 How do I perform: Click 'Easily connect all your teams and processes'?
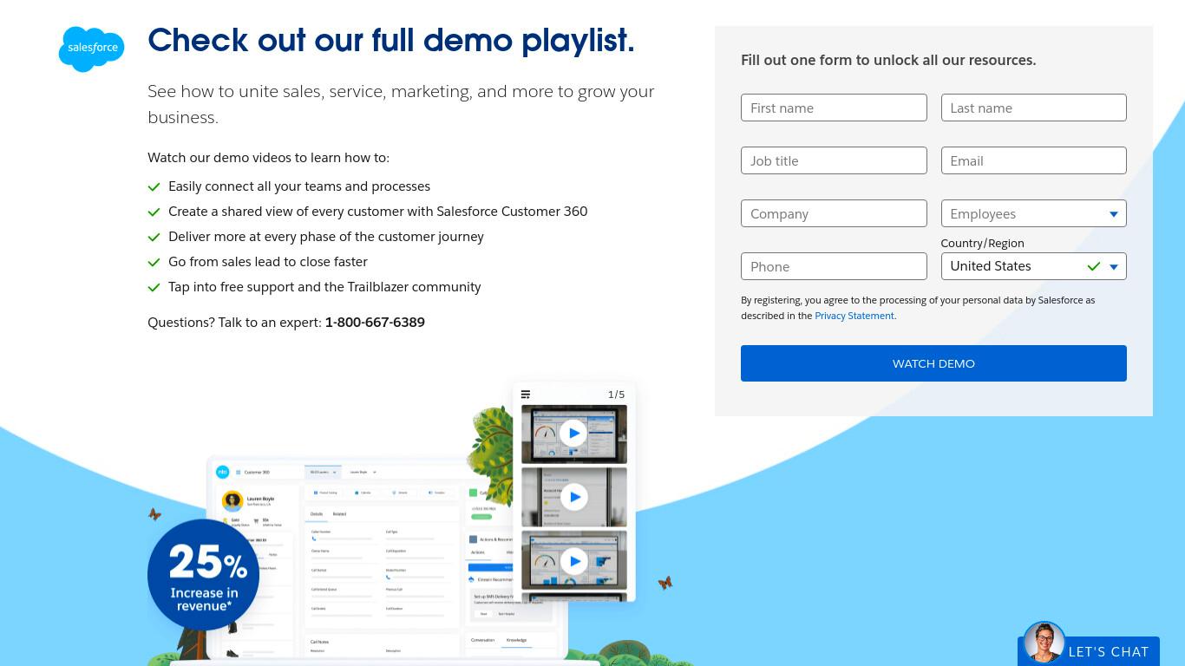click(x=299, y=186)
